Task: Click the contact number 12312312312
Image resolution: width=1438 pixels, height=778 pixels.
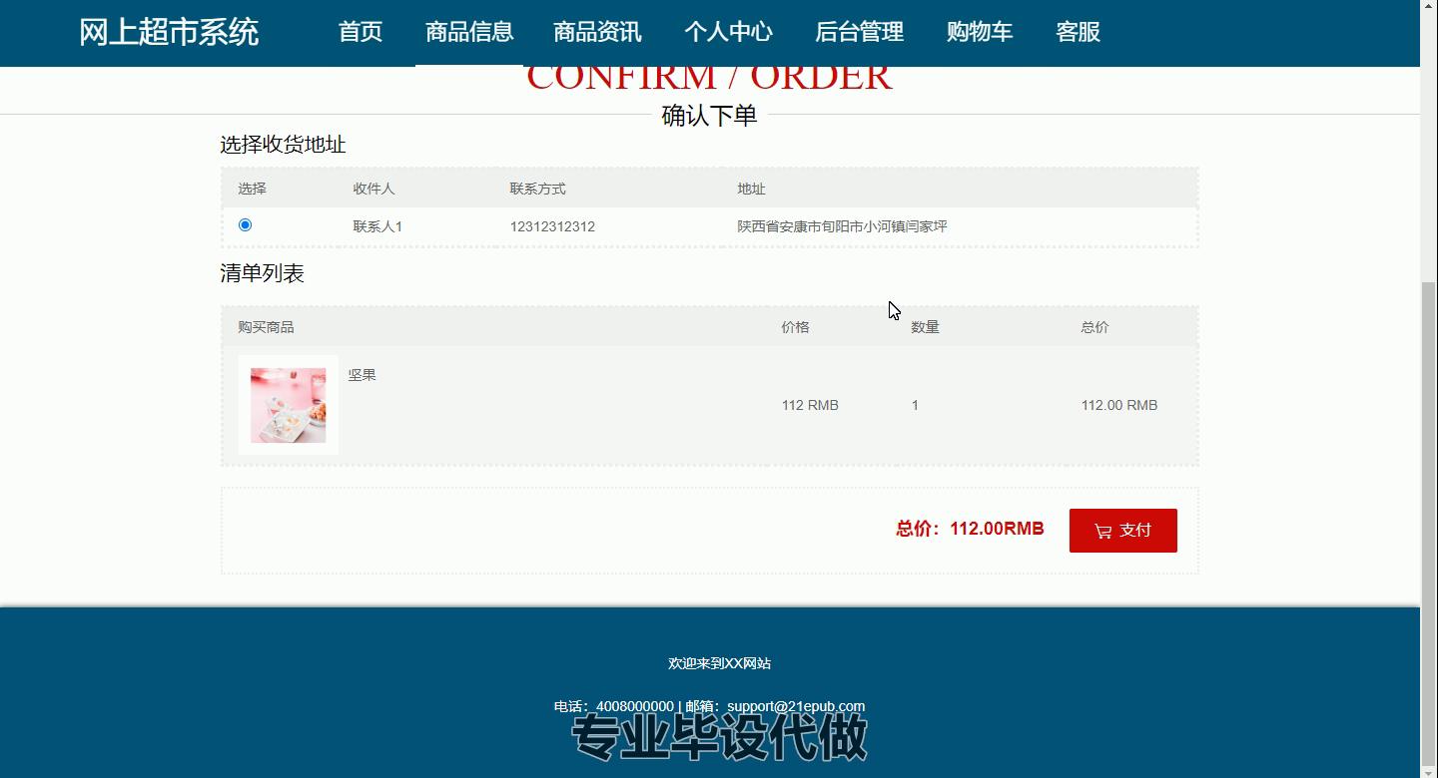Action: coord(552,226)
